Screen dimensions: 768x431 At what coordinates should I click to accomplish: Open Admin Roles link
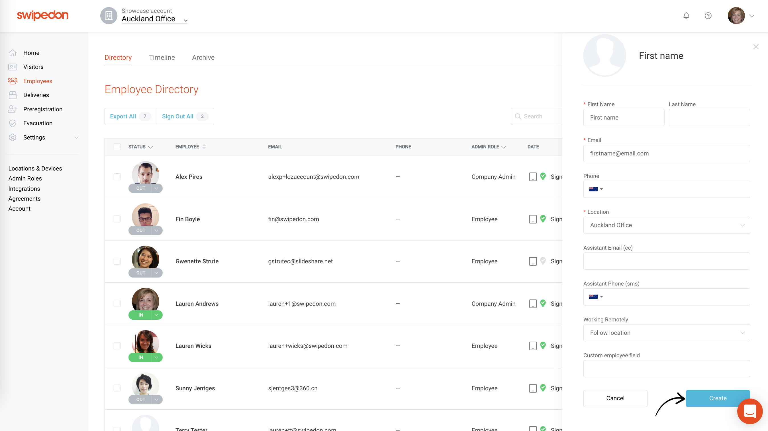(x=25, y=178)
